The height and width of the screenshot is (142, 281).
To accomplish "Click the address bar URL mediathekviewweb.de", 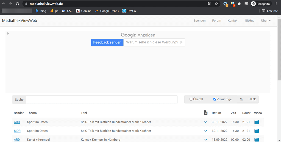I will point(46,4).
